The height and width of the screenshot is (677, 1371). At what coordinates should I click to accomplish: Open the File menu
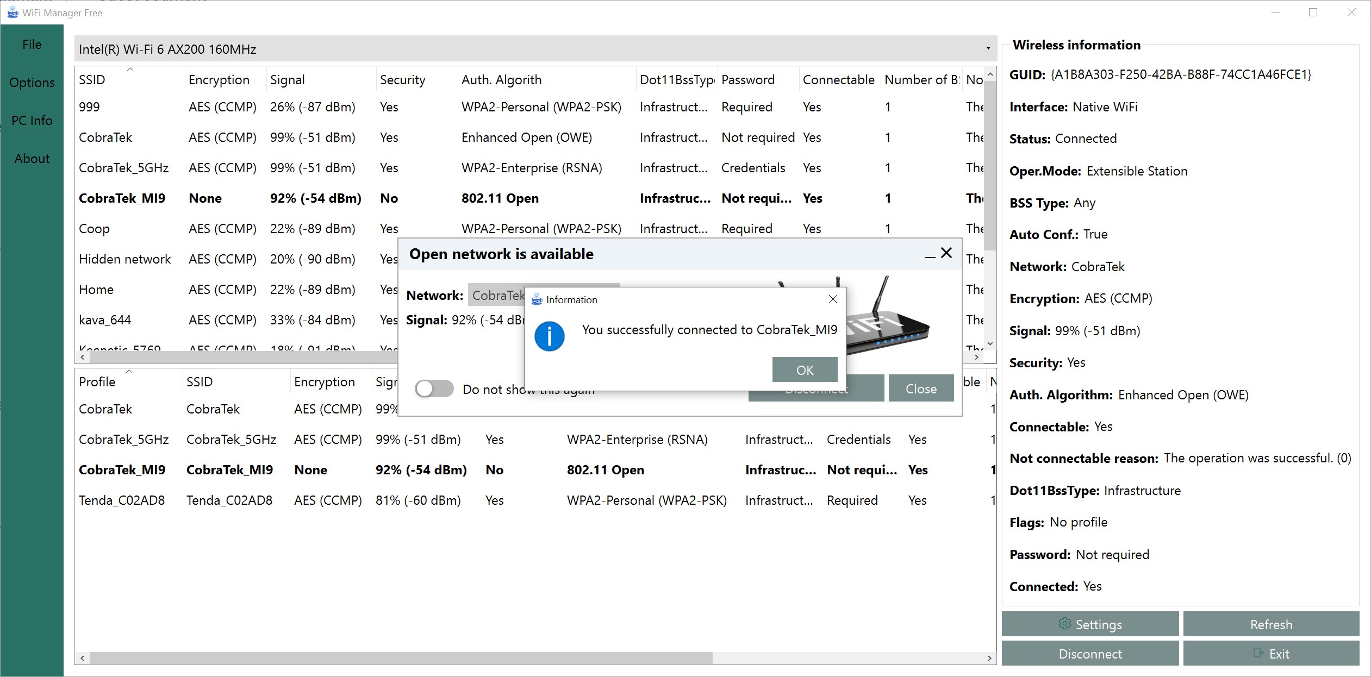click(x=32, y=45)
